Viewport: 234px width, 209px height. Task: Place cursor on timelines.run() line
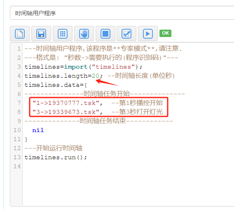pos(56,157)
